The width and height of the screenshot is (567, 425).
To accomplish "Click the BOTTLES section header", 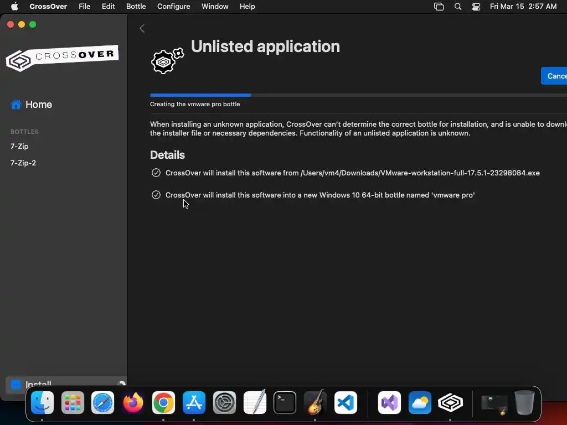I will pyautogui.click(x=24, y=132).
